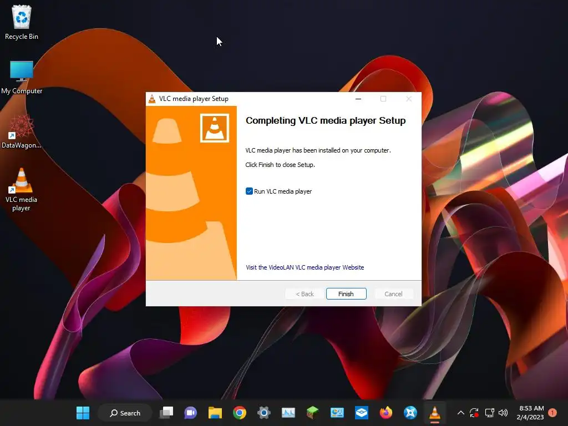Expand the hidden system tray icons chevron
The width and height of the screenshot is (568, 426).
point(461,413)
